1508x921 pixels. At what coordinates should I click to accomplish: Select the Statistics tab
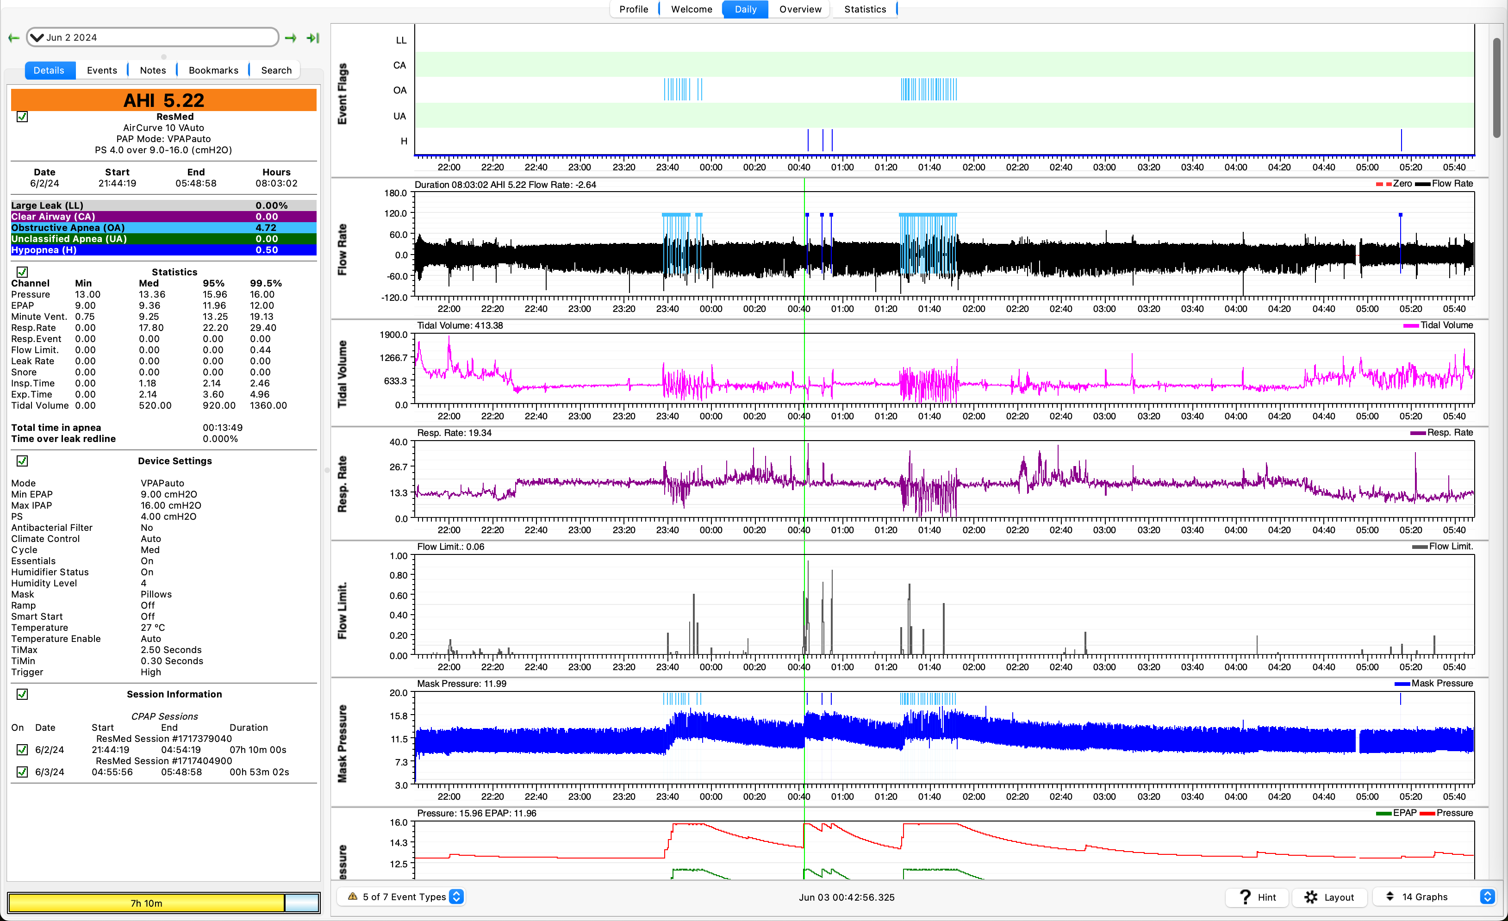tap(865, 9)
